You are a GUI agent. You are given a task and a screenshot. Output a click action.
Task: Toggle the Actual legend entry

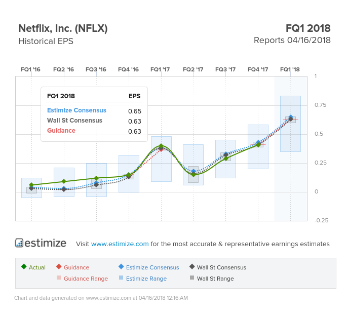coord(33,267)
